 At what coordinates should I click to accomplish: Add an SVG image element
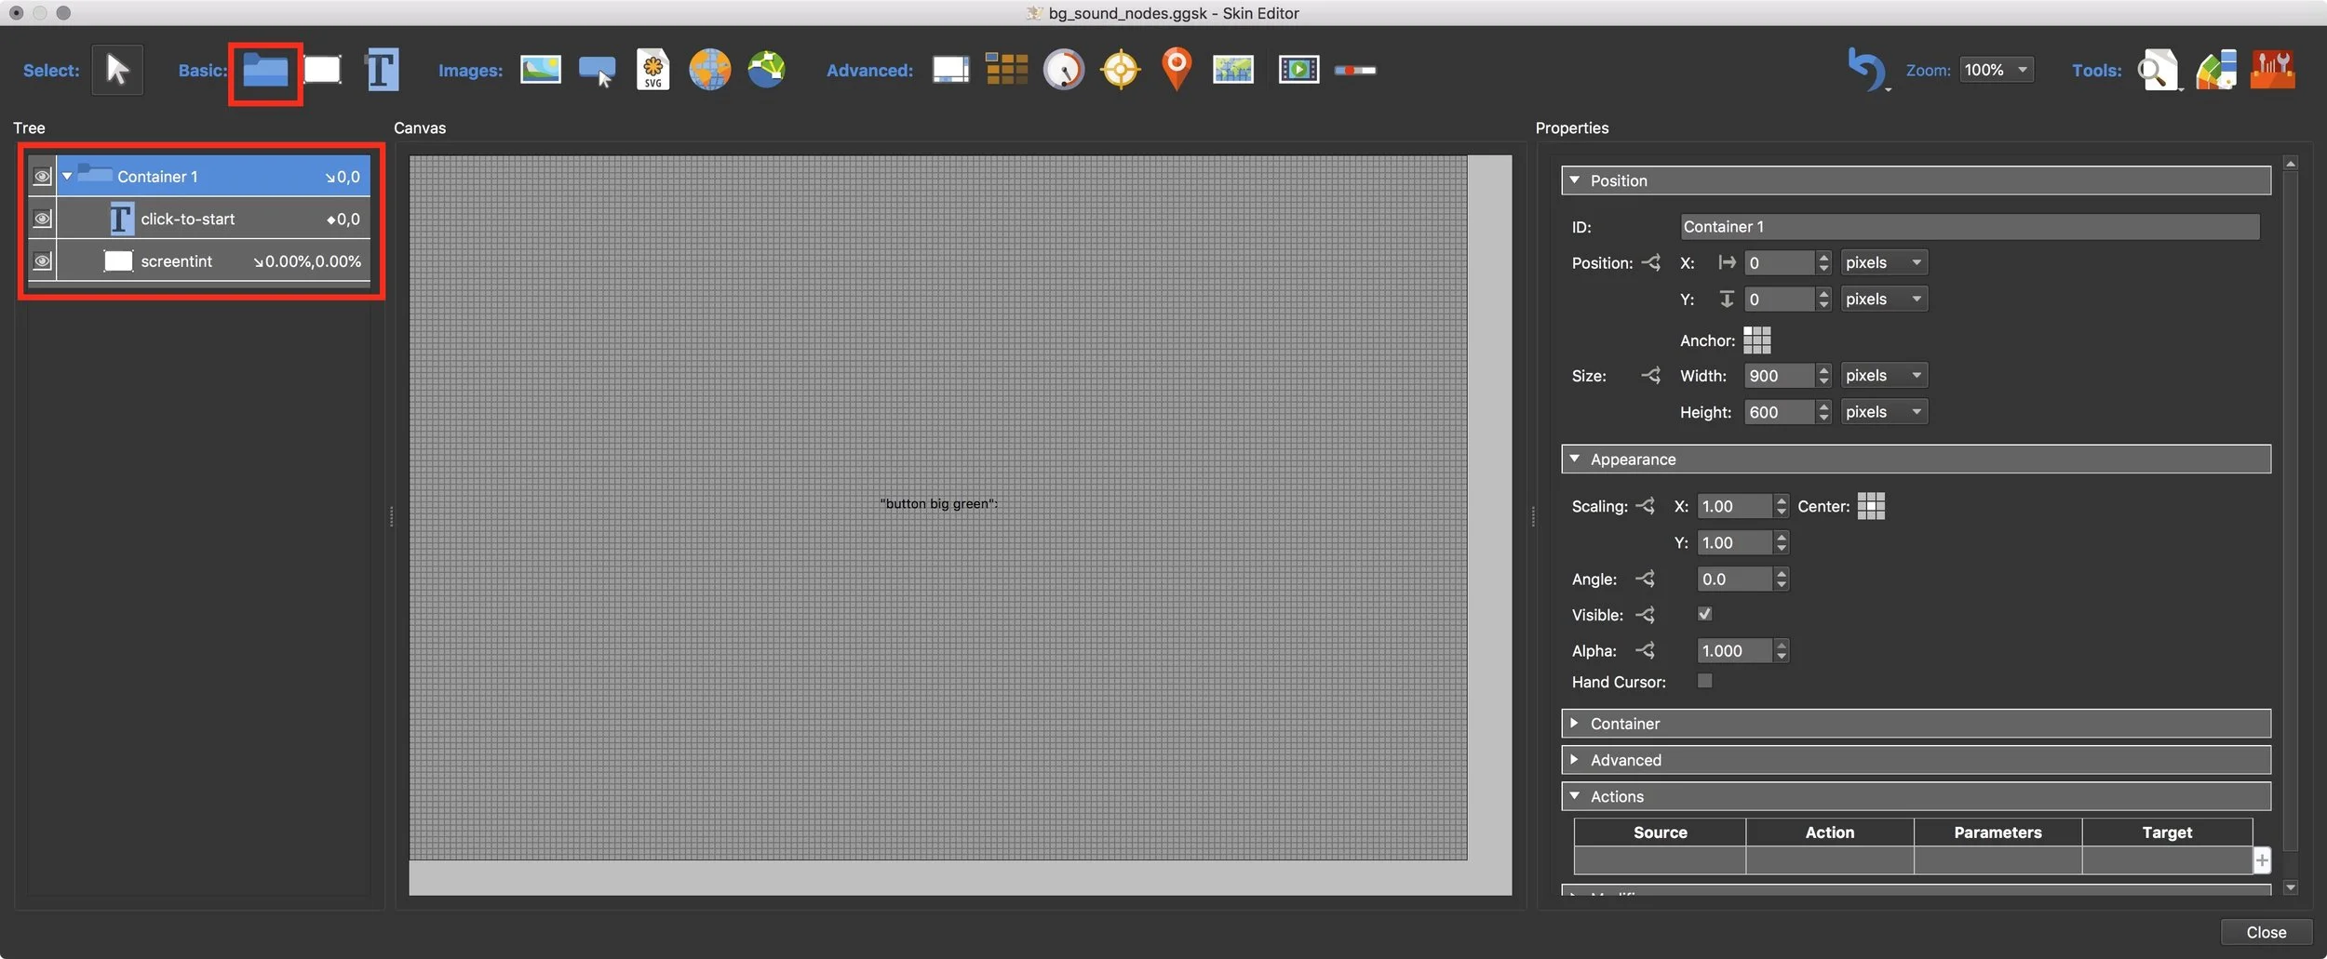click(653, 70)
